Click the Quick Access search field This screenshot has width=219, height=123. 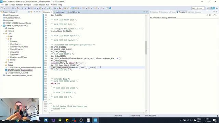coord(198,8)
